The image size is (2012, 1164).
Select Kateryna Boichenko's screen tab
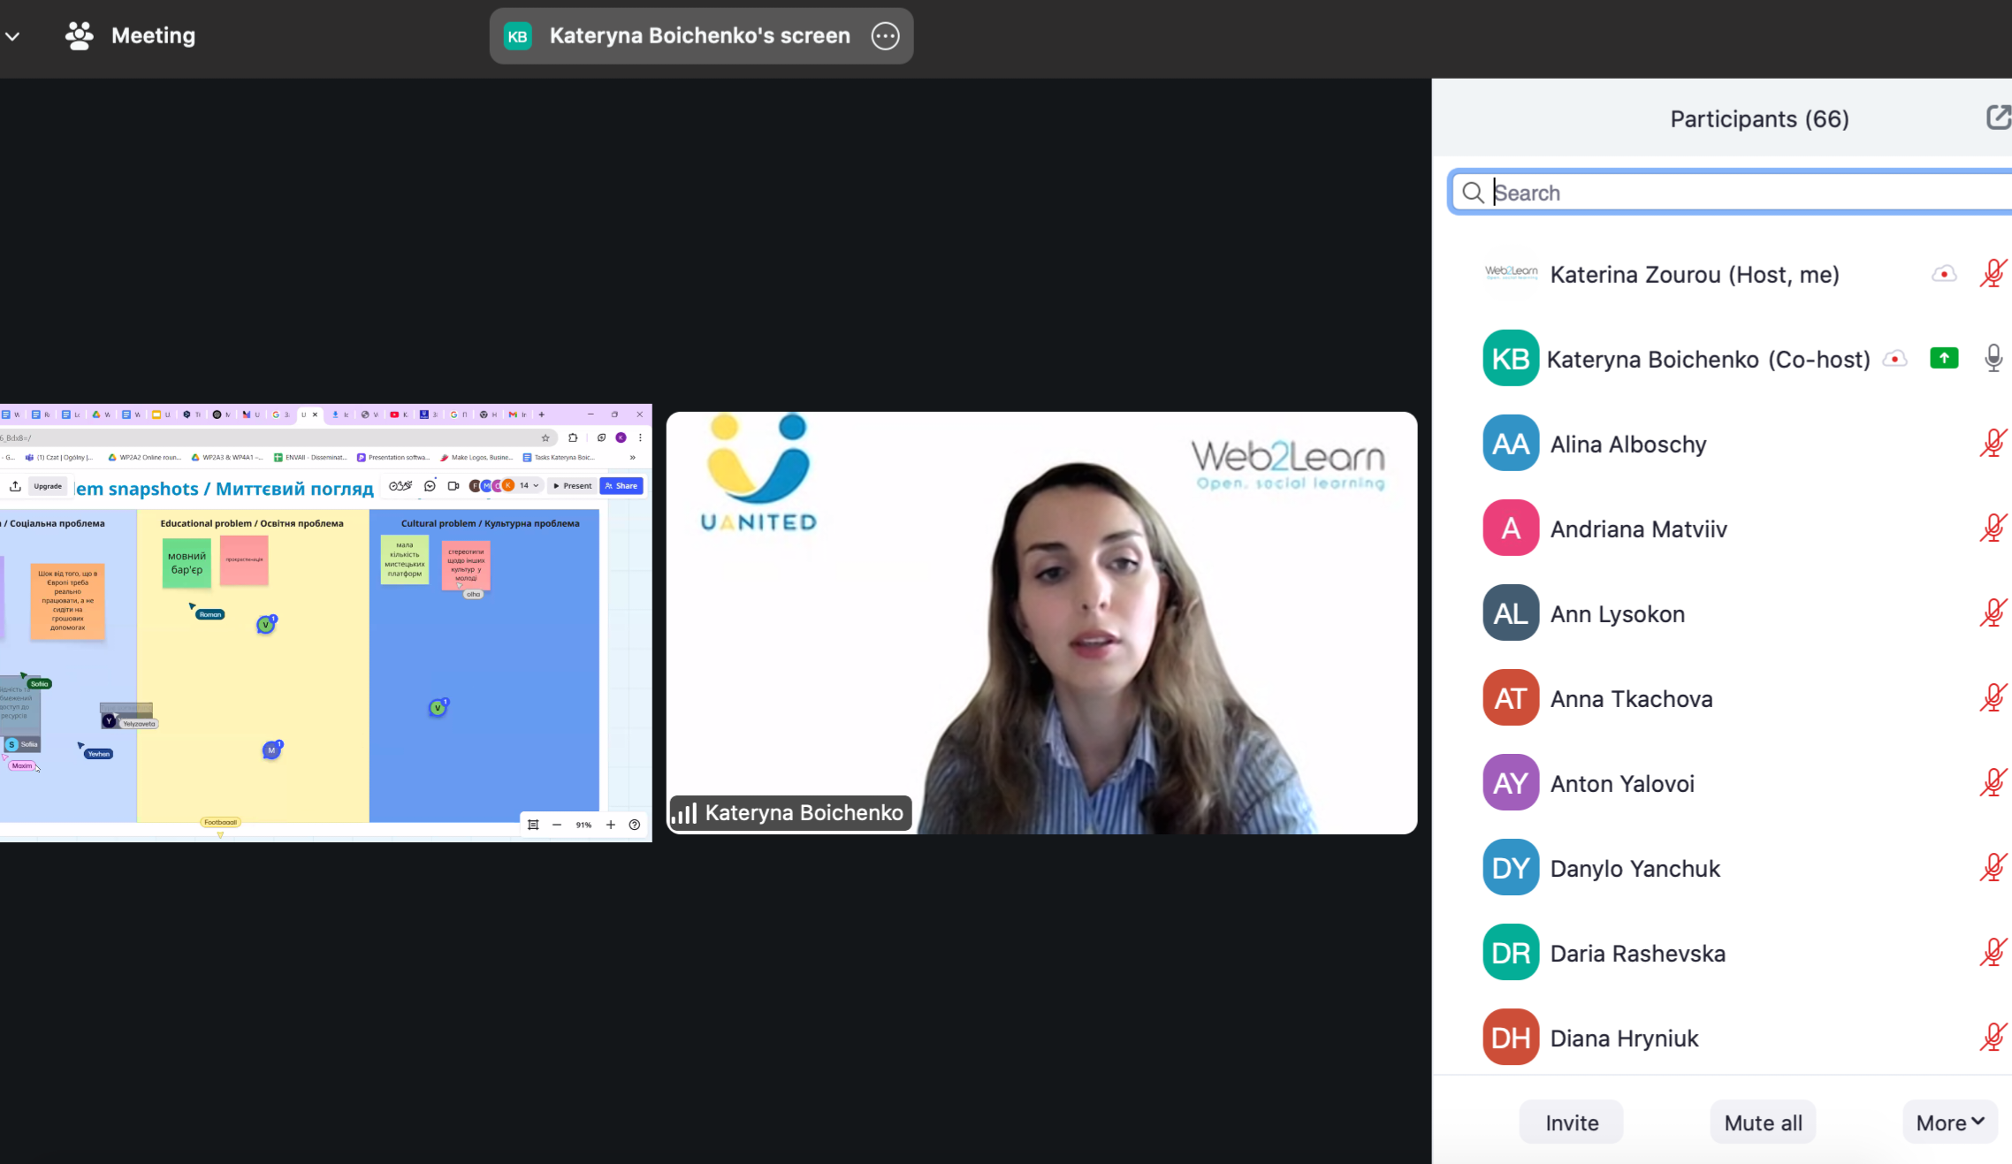(699, 36)
